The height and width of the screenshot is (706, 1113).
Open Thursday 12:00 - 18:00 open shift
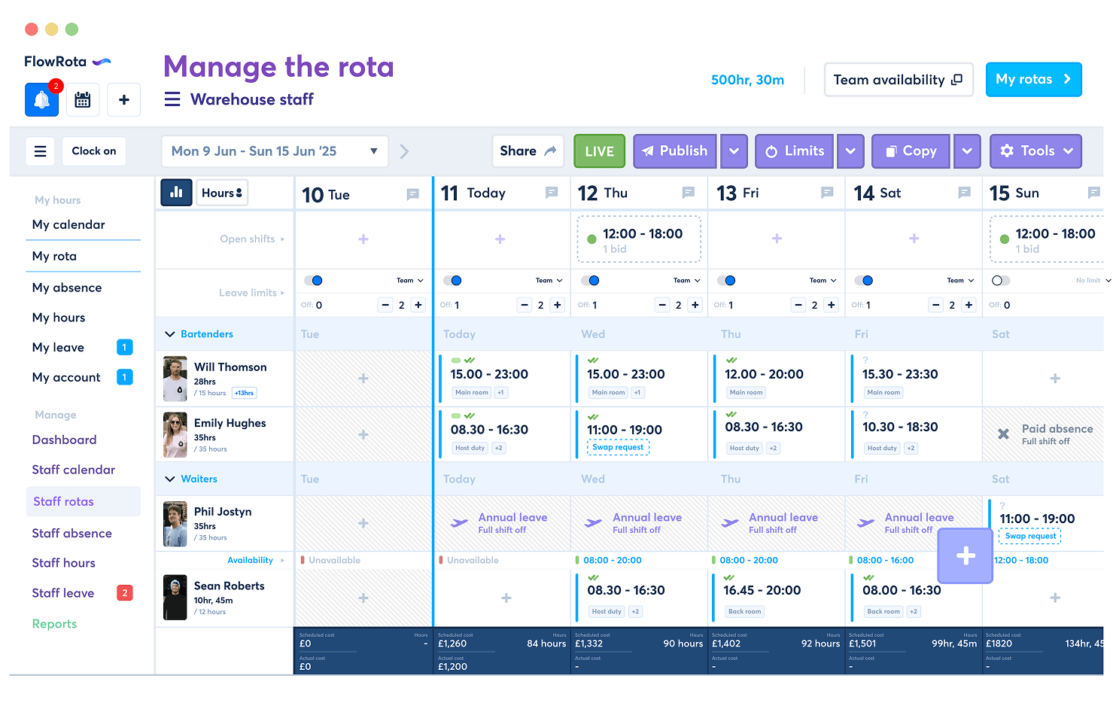click(x=639, y=239)
